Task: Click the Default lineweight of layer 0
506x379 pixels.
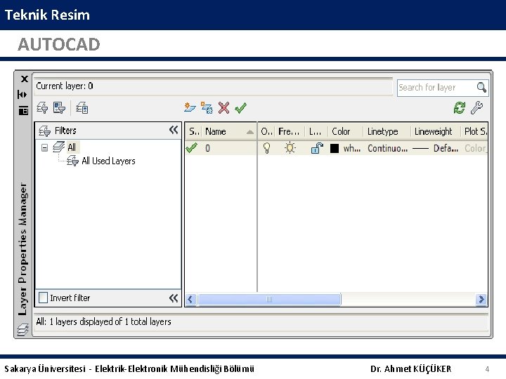Action: 435,148
